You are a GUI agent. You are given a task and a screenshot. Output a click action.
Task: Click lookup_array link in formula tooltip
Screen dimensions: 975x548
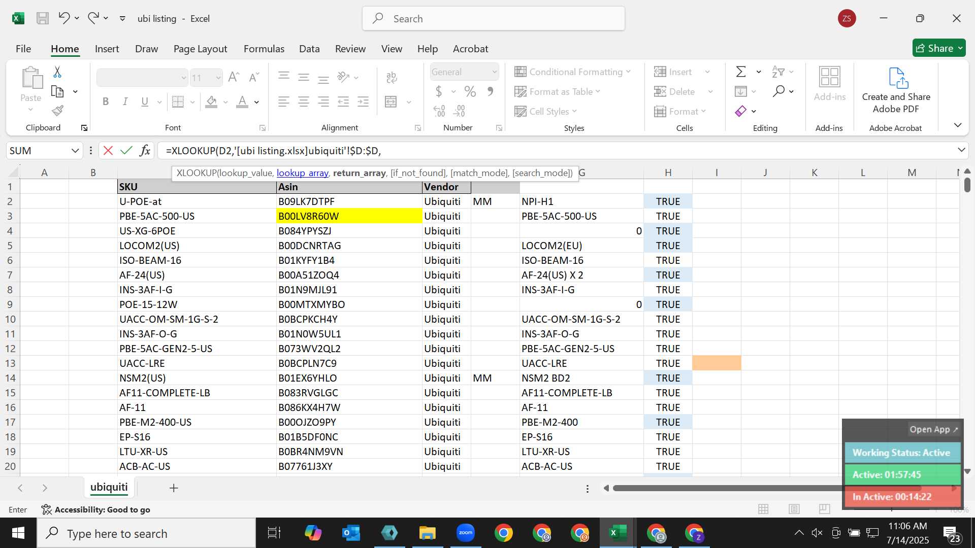302,173
